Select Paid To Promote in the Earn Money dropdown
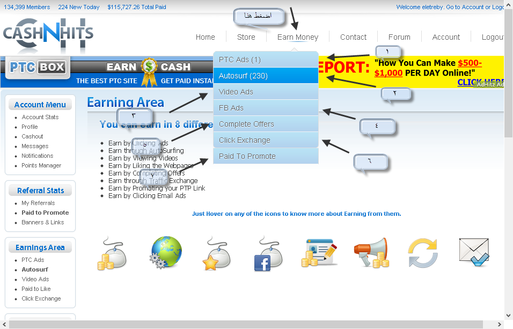 tap(266, 156)
